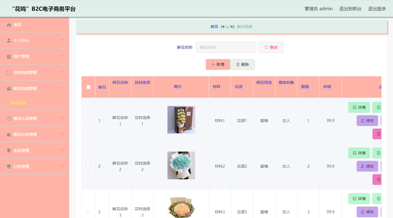Click 退出登录 in the top bar
This screenshot has height=218, width=393.
(377, 9)
